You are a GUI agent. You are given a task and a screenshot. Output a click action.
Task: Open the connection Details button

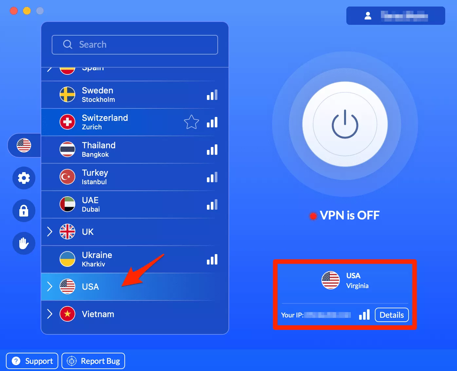392,315
